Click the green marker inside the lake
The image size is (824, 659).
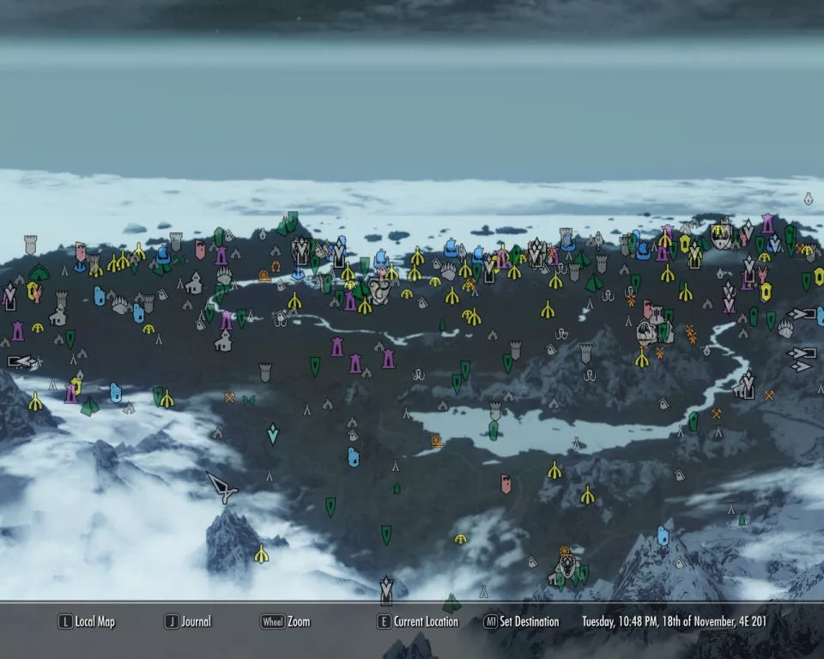(494, 431)
